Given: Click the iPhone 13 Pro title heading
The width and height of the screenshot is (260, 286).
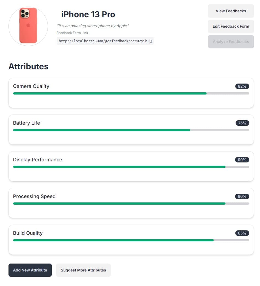Looking at the screenshot, I should pyautogui.click(x=88, y=15).
